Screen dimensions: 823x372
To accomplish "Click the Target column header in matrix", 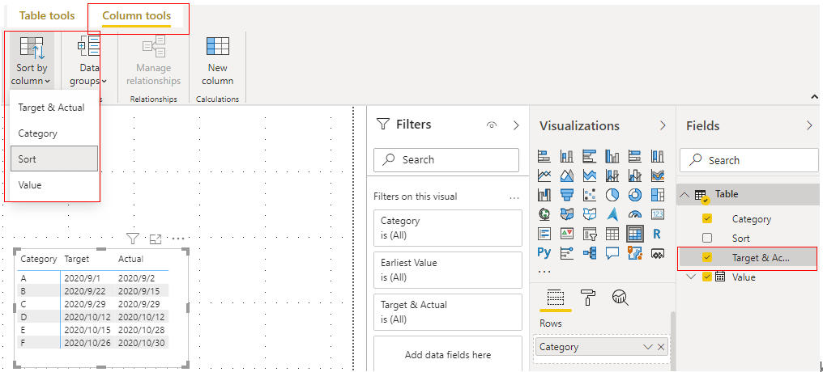I will (x=77, y=259).
